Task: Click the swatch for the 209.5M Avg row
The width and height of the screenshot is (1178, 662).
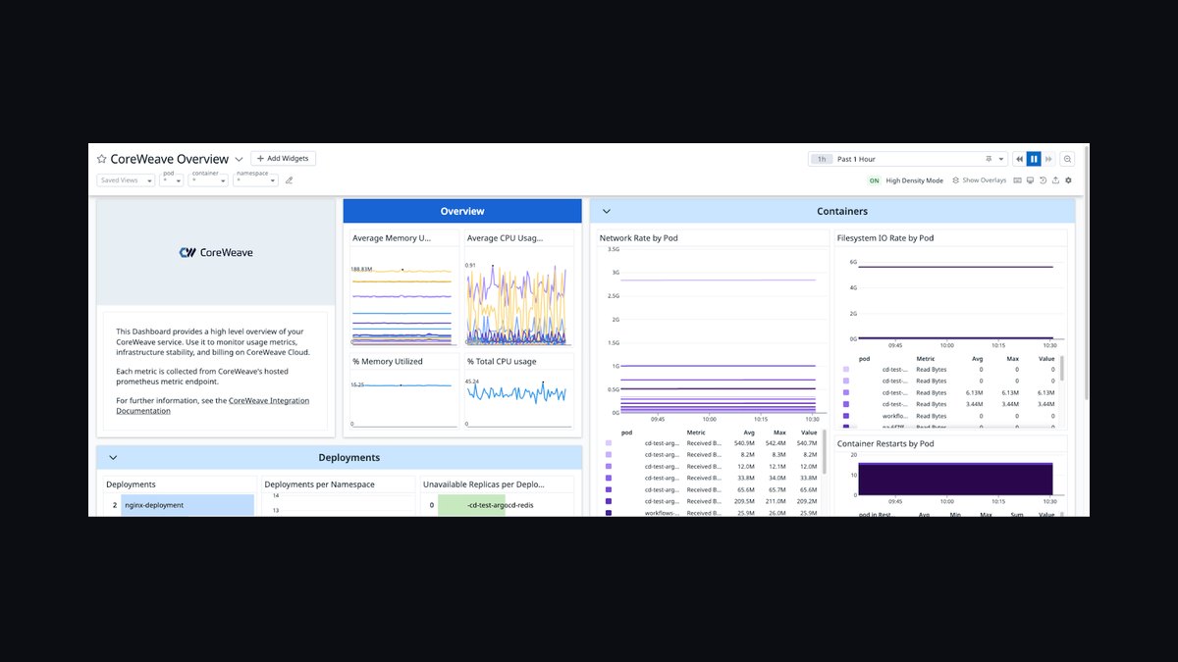Action: (609, 501)
